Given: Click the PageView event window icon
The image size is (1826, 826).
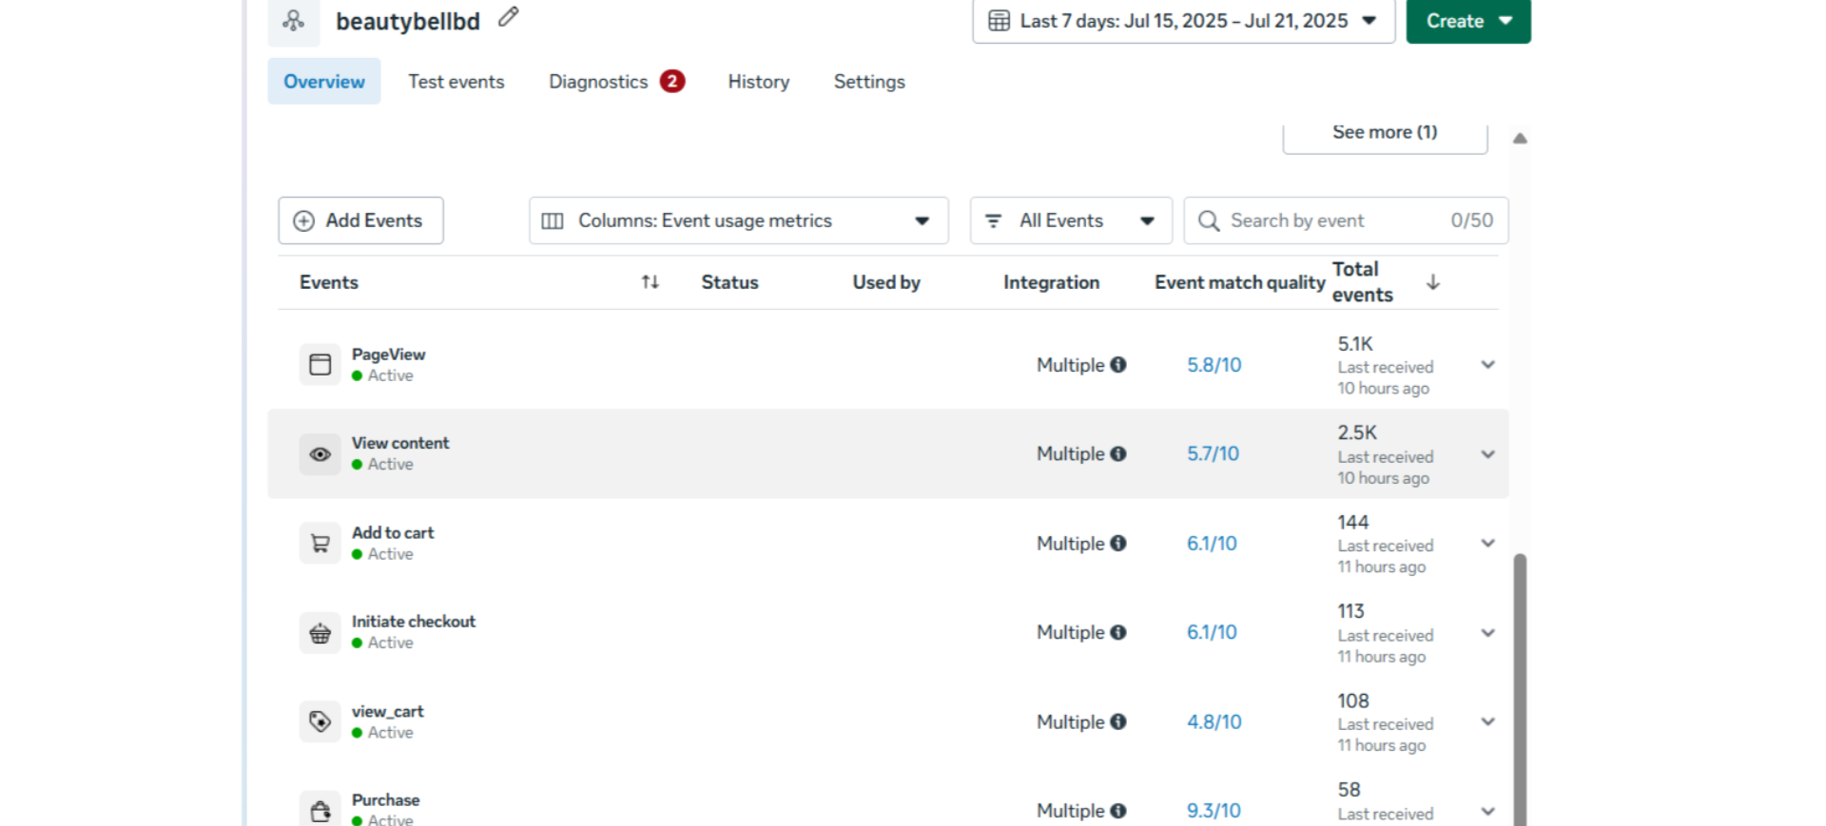Looking at the screenshot, I should coord(321,365).
